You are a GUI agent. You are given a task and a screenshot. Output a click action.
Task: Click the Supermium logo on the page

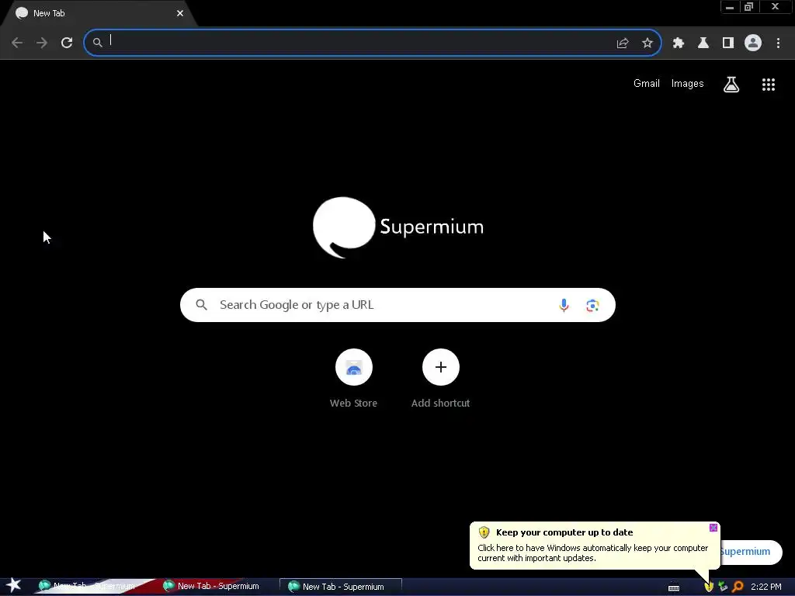point(398,227)
